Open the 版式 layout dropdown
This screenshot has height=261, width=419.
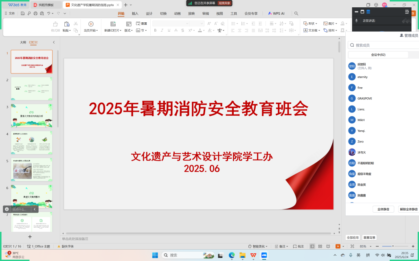pos(129,30)
